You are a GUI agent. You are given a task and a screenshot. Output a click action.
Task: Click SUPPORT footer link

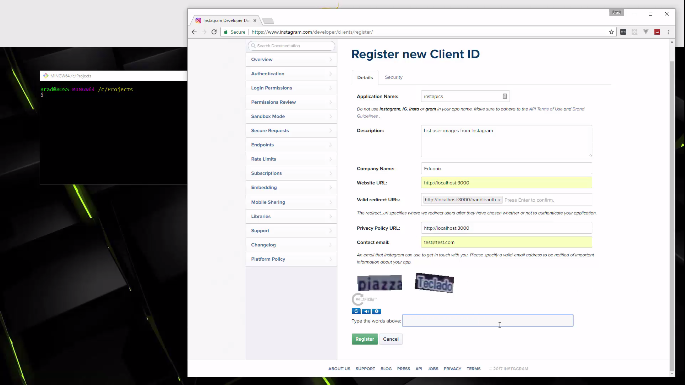click(x=365, y=369)
